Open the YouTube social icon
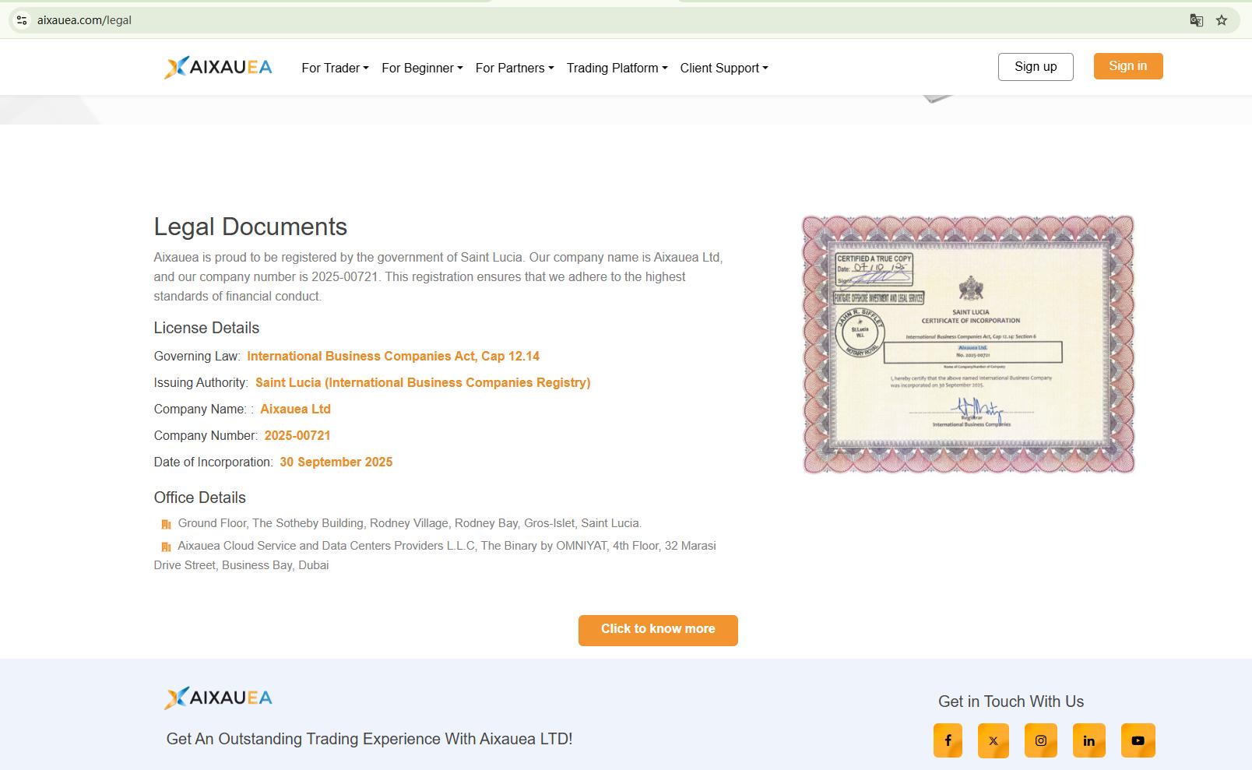Viewport: 1252px width, 770px height. (1138, 740)
